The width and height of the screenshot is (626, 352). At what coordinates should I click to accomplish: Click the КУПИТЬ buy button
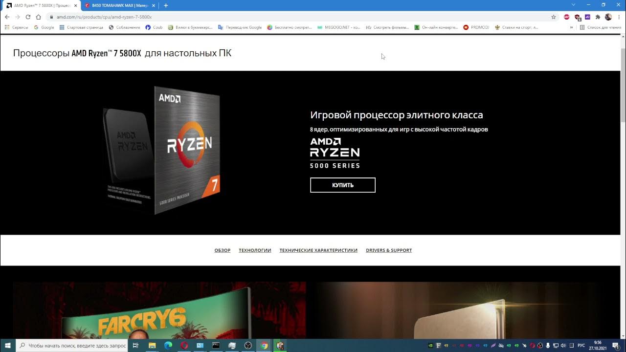pyautogui.click(x=343, y=185)
